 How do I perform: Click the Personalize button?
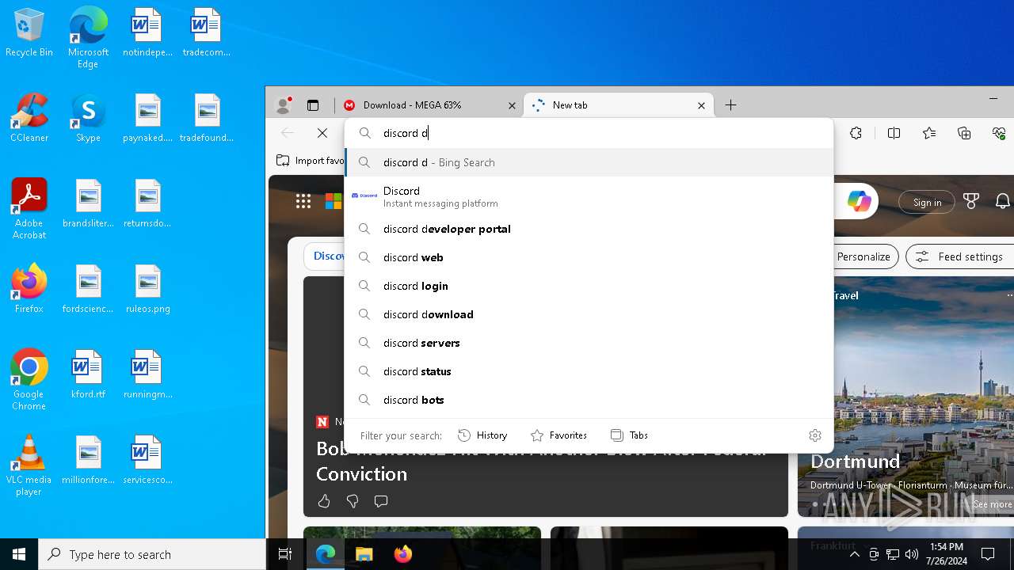[863, 256]
